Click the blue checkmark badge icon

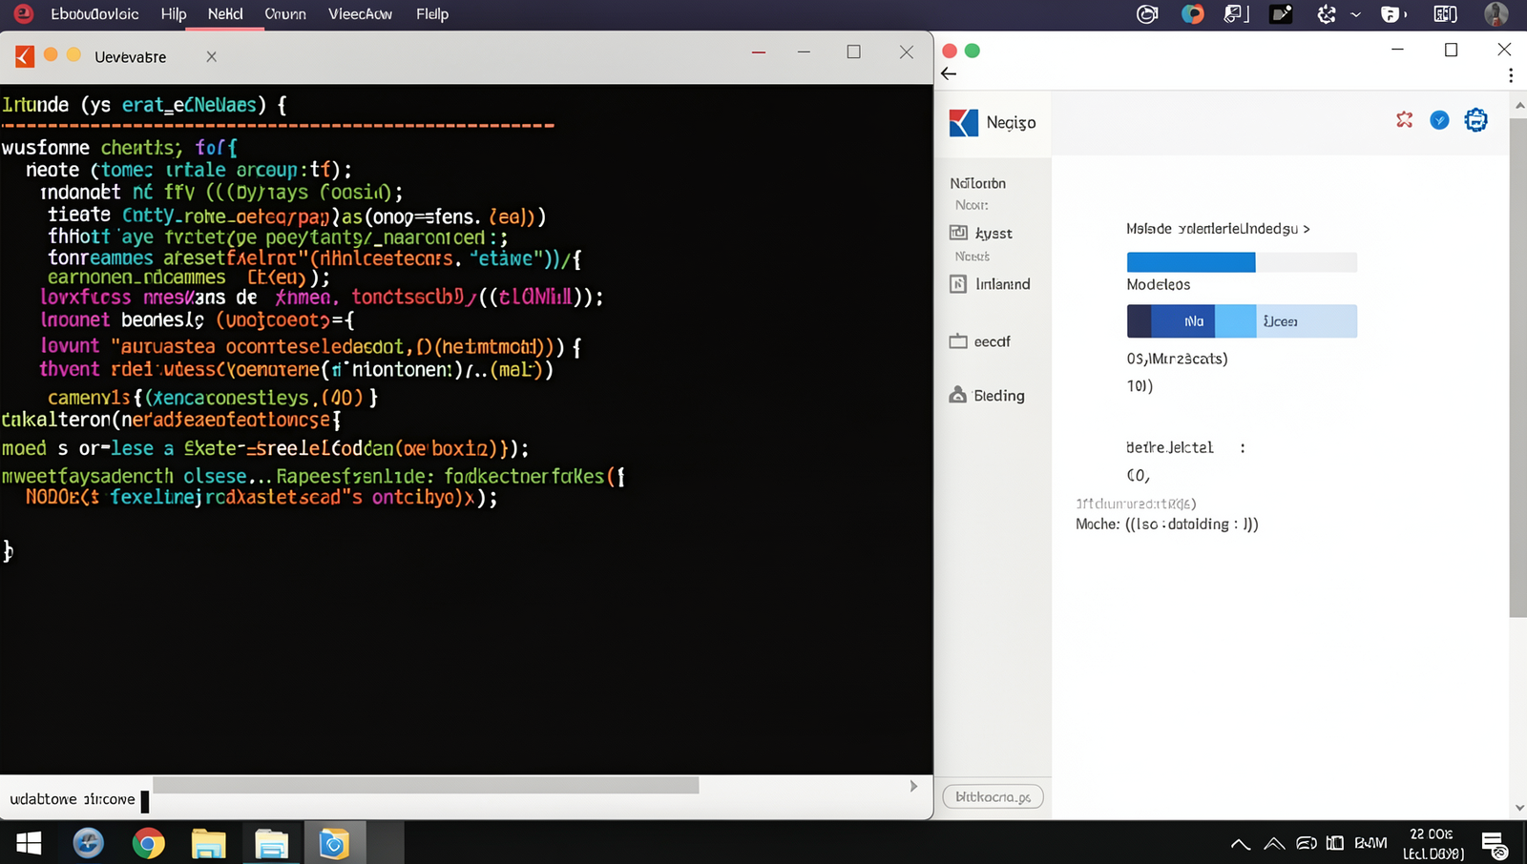tap(1439, 119)
